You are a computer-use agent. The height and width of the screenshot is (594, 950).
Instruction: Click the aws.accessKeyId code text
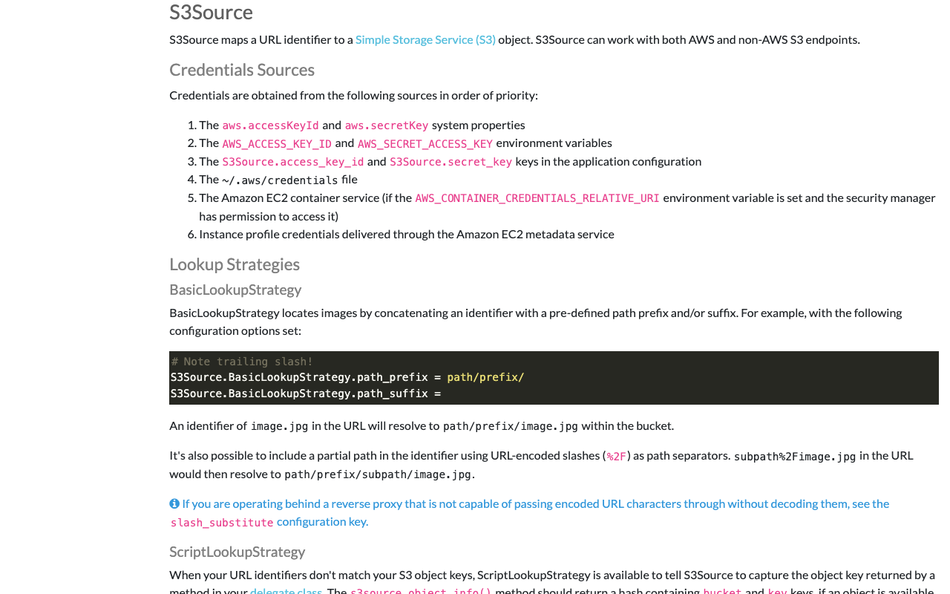point(270,125)
